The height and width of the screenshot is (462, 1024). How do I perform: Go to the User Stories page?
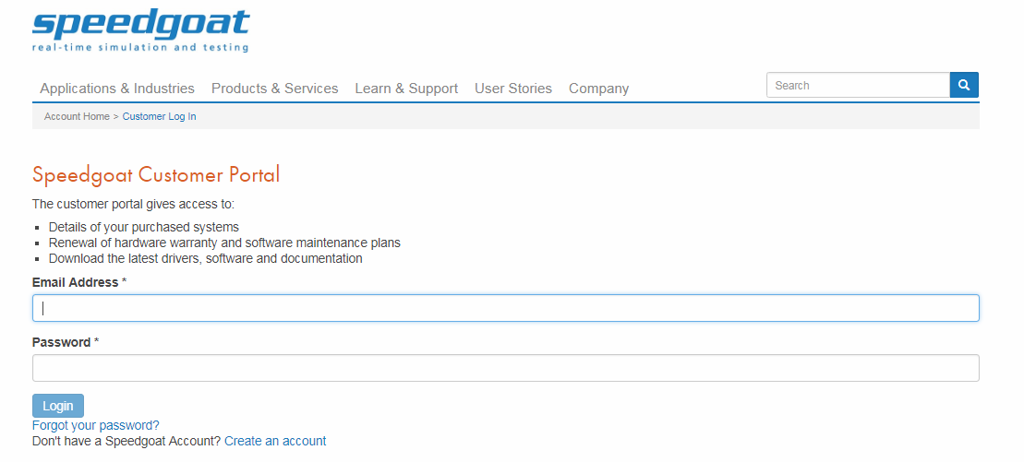513,89
